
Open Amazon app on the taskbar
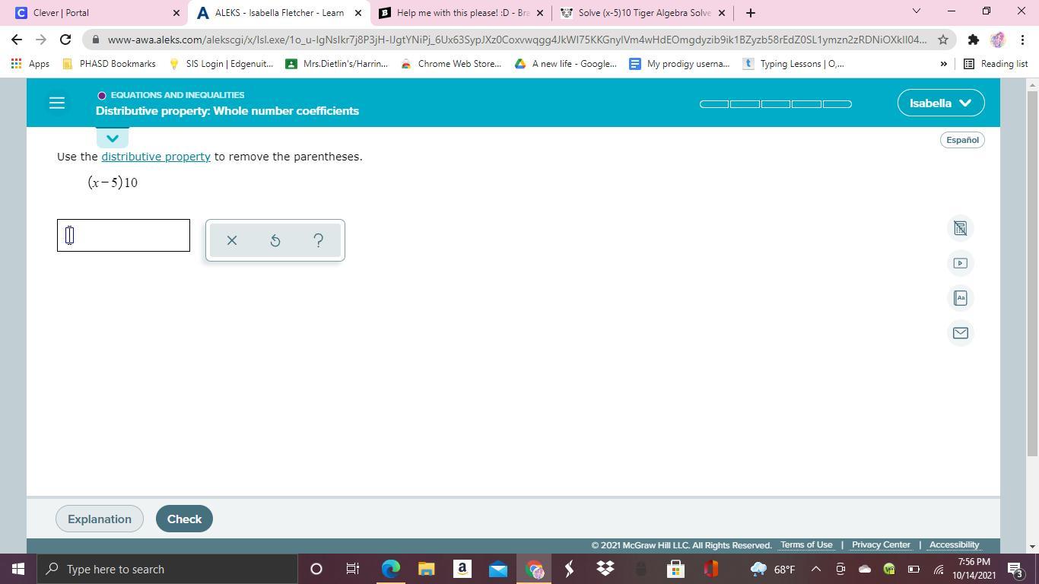click(x=462, y=569)
